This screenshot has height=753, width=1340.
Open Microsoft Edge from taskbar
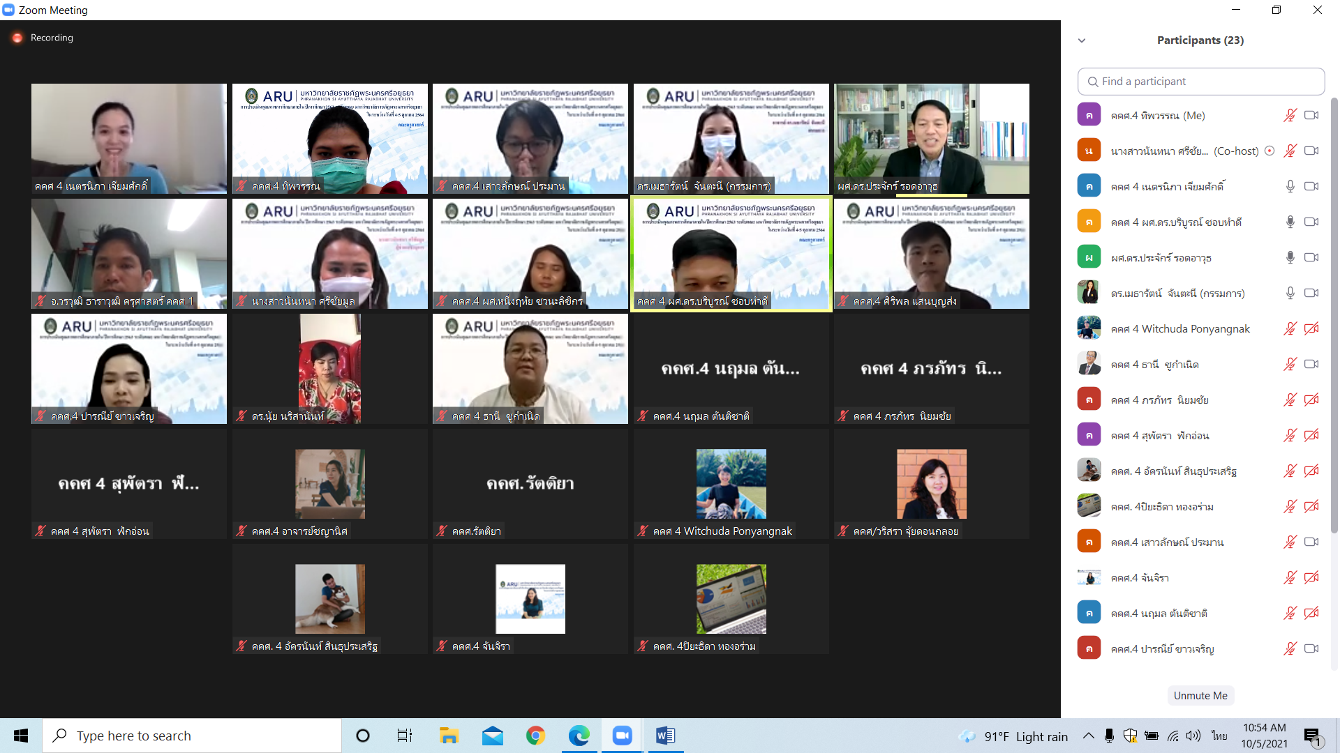coord(579,736)
